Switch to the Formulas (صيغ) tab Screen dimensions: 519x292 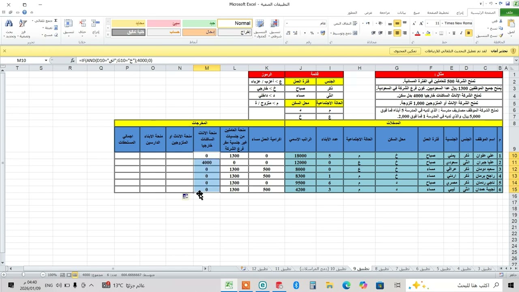click(416, 13)
